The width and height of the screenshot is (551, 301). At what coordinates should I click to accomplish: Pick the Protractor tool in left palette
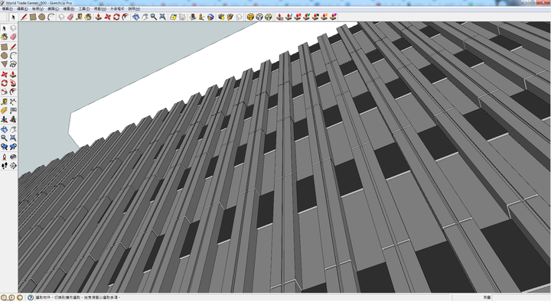[x=5, y=111]
